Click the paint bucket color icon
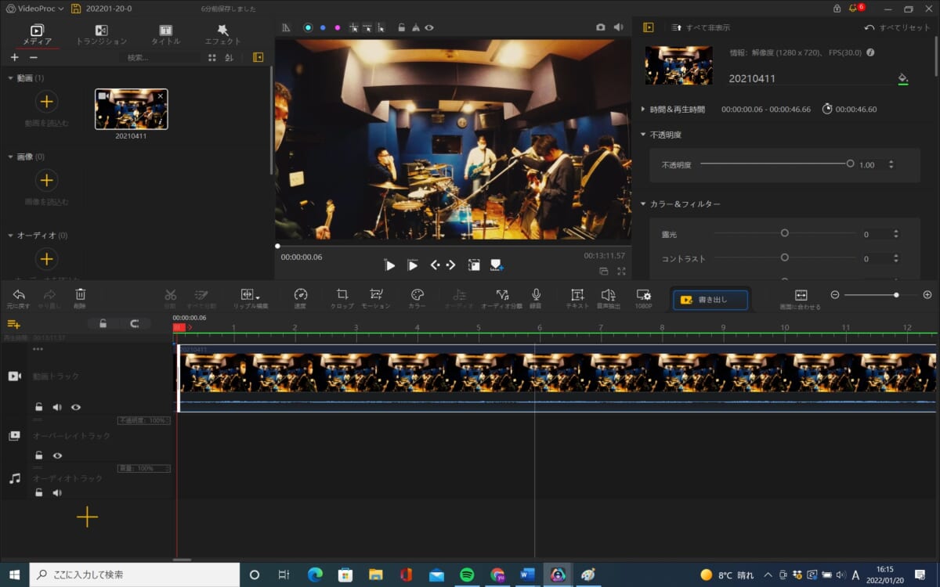The width and height of the screenshot is (940, 587). coord(902,78)
